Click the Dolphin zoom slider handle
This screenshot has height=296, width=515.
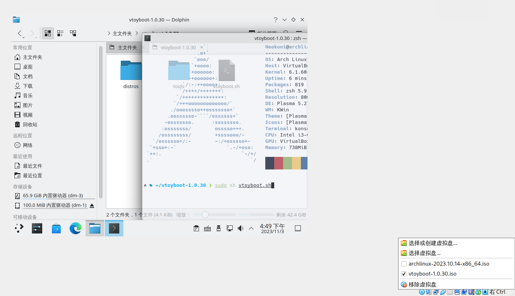(205, 215)
